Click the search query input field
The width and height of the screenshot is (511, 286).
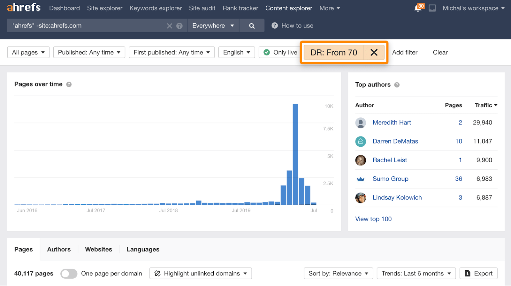[x=88, y=26]
